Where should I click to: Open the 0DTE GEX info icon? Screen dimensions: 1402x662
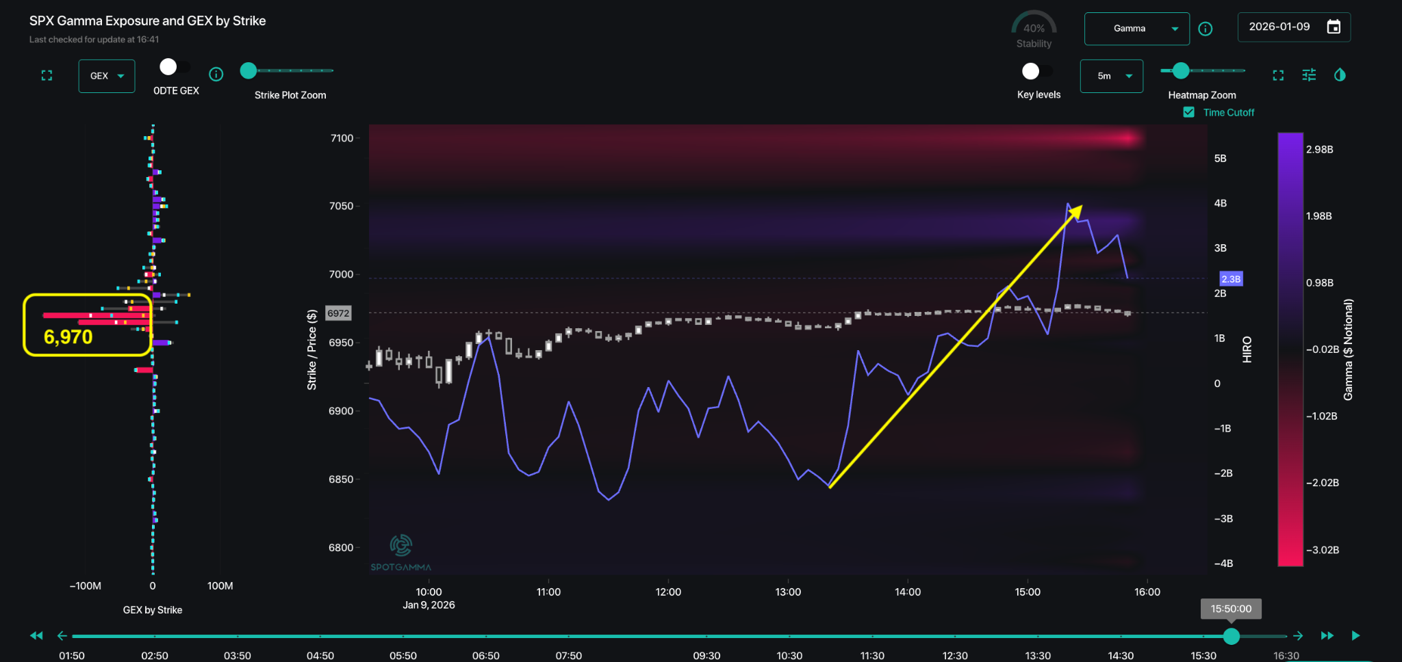pyautogui.click(x=216, y=75)
